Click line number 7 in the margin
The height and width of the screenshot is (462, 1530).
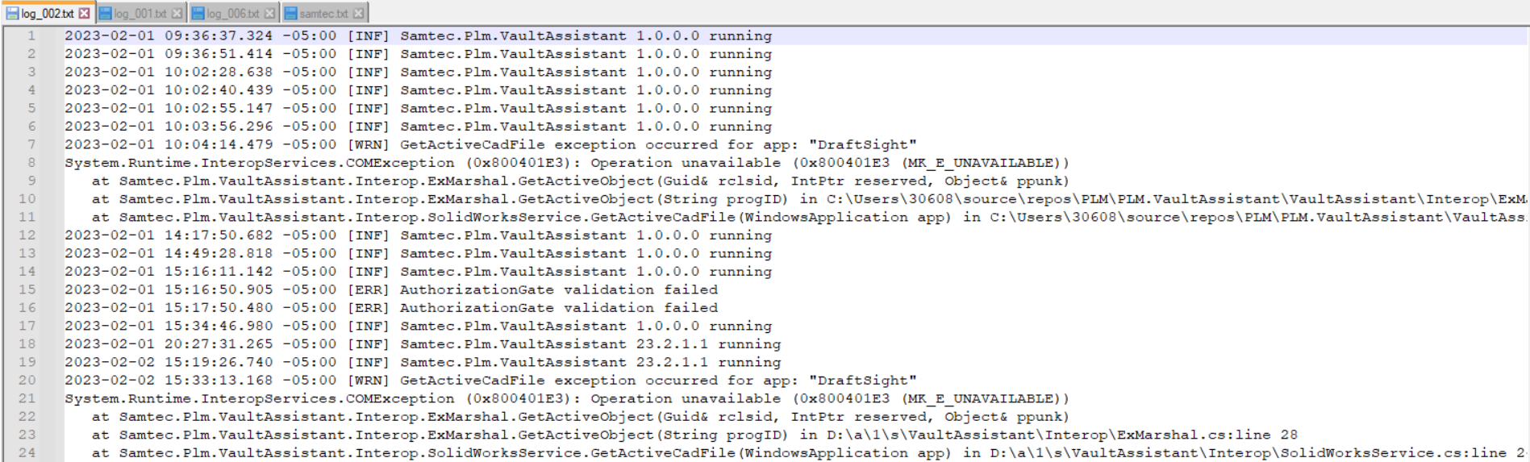point(31,144)
